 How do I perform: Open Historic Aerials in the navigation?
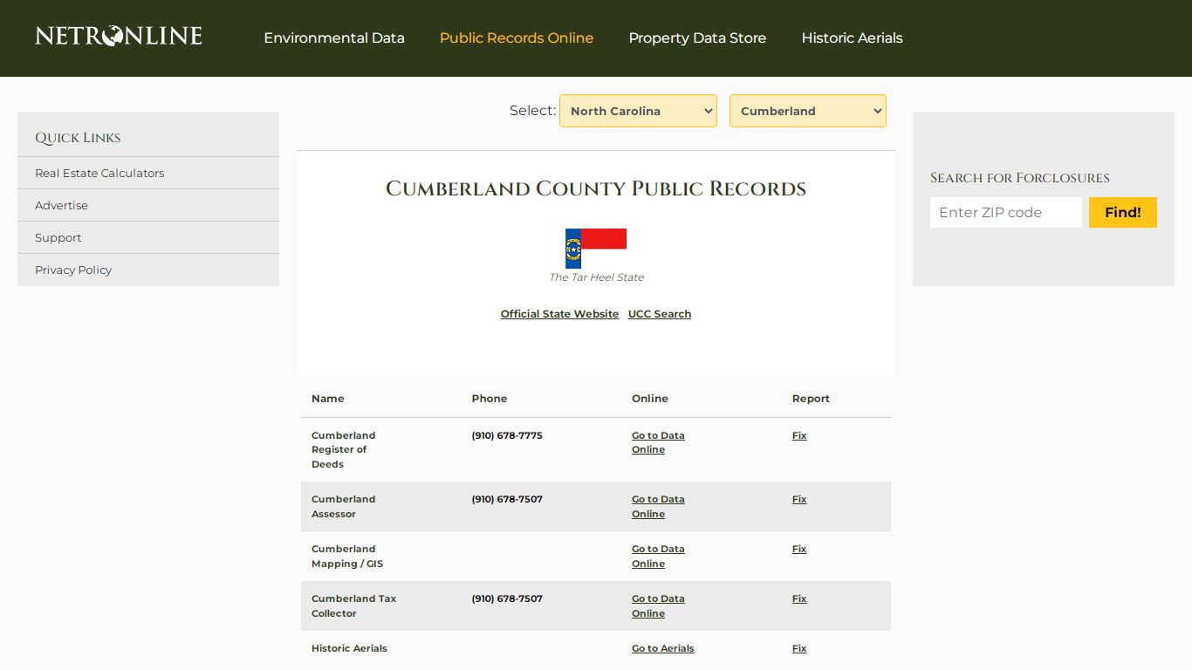click(x=852, y=38)
